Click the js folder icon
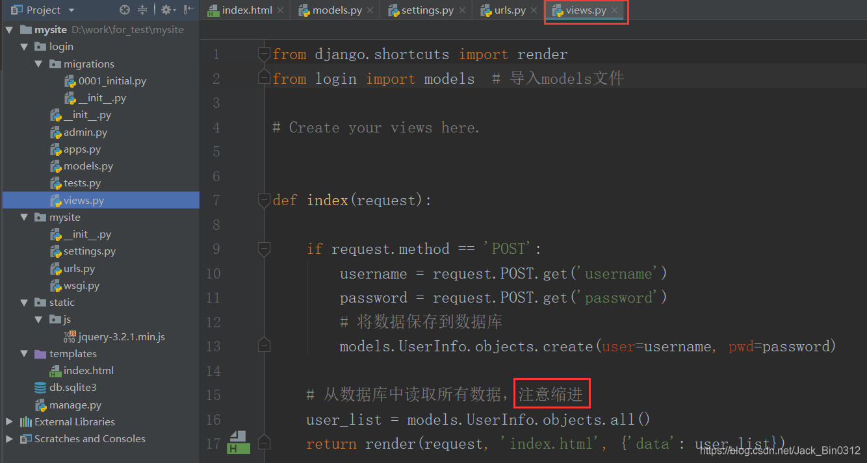Viewport: 867px width, 463px height. [x=55, y=319]
